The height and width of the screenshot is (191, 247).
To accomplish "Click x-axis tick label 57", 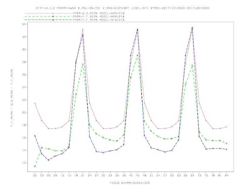I will [165, 175].
